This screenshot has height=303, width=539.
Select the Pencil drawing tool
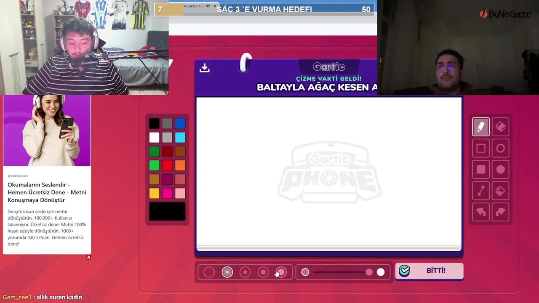point(481,127)
